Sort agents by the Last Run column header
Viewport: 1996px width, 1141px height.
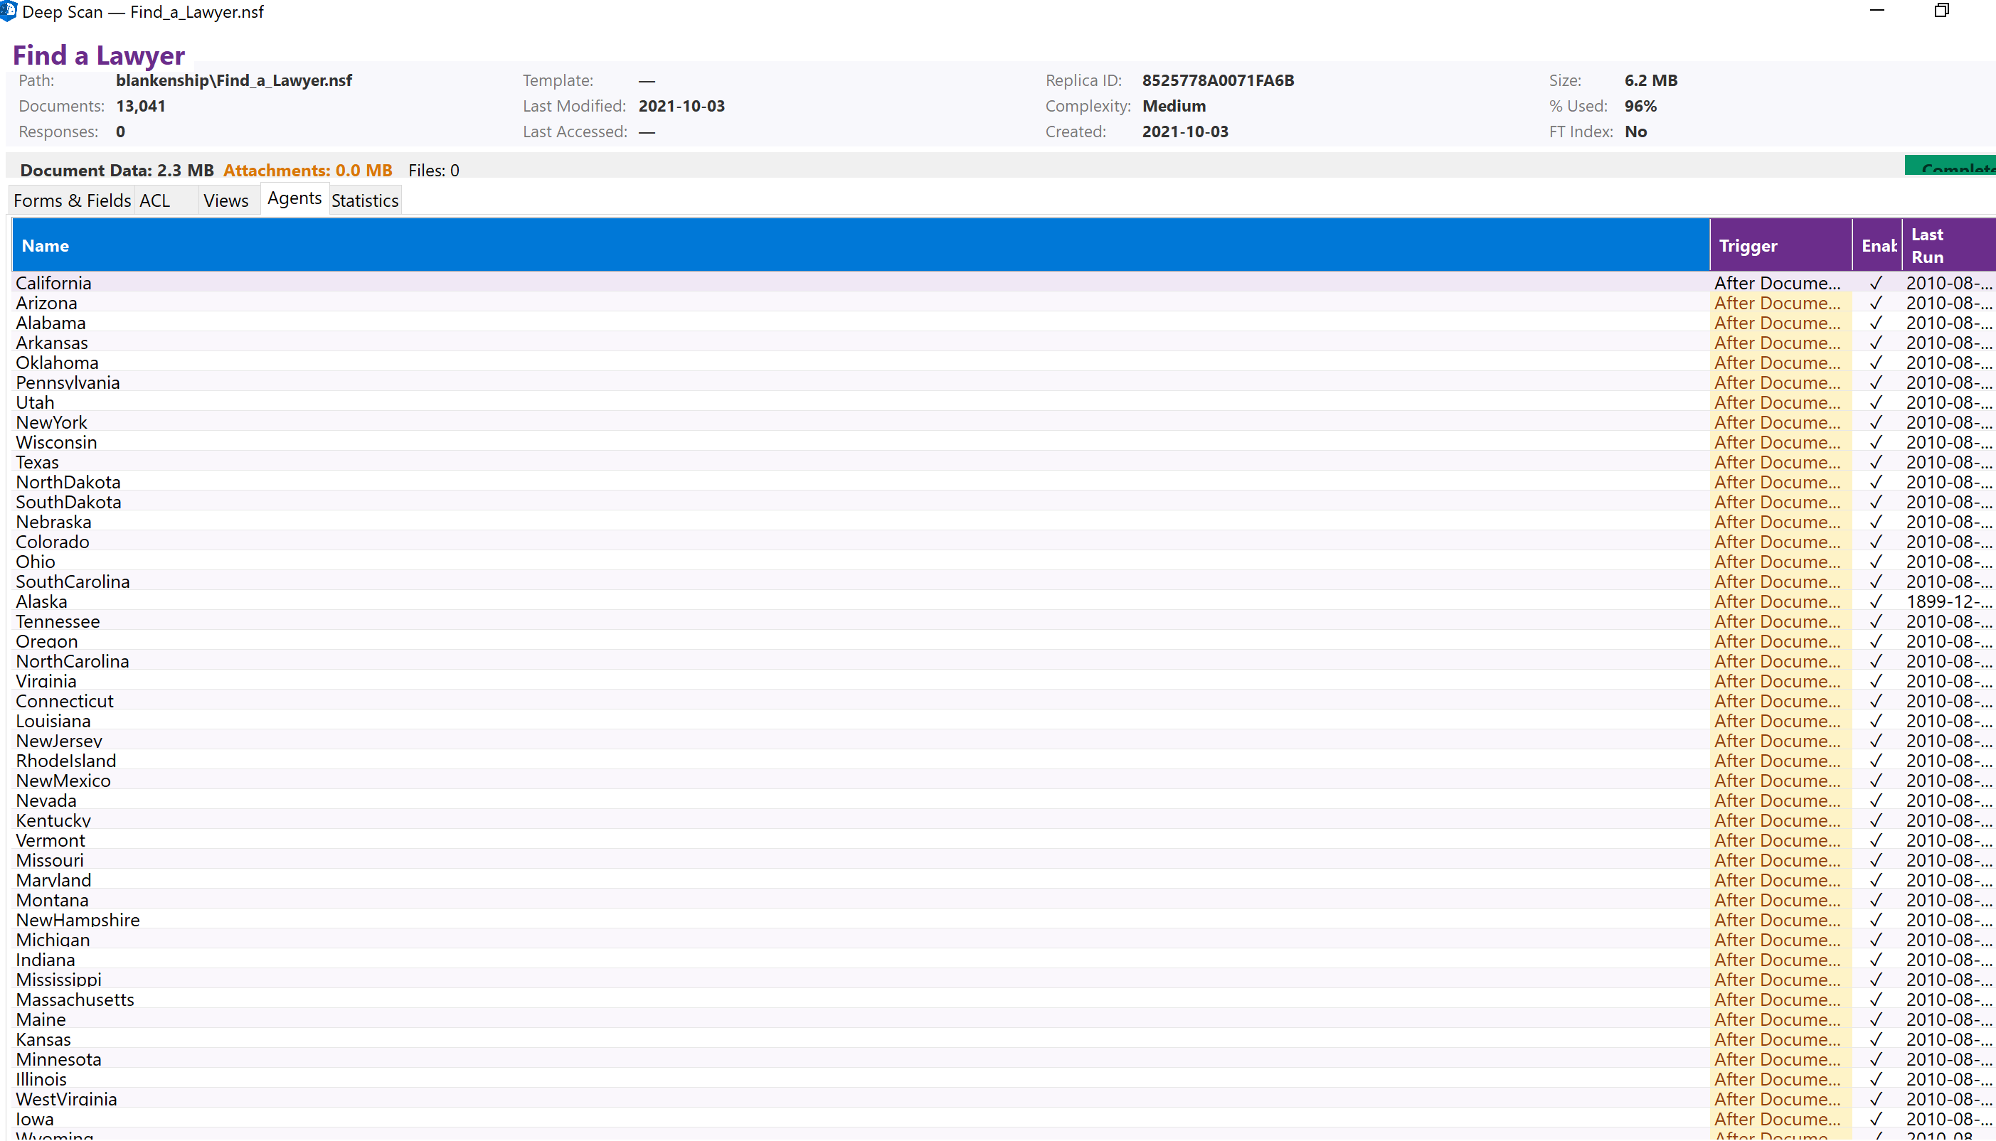pyautogui.click(x=1935, y=245)
